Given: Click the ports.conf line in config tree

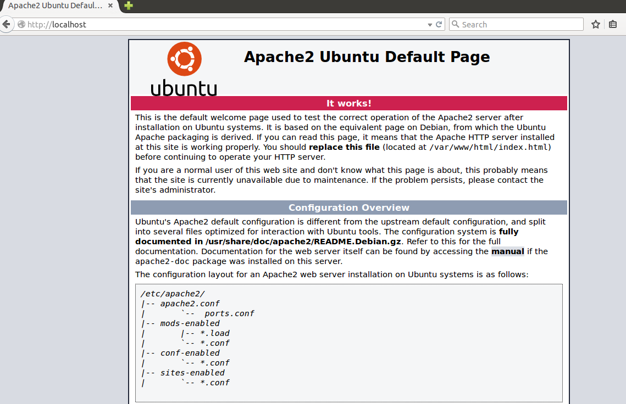Looking at the screenshot, I should click(229, 313).
